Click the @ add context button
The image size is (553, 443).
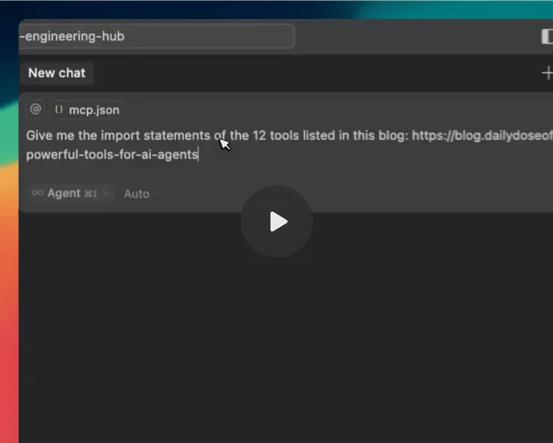(36, 109)
